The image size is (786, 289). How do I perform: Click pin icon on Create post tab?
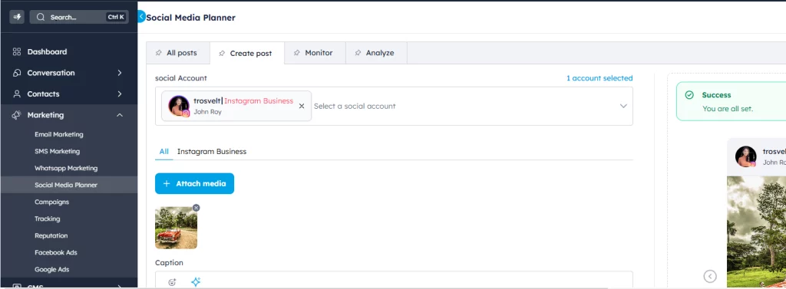(x=222, y=53)
